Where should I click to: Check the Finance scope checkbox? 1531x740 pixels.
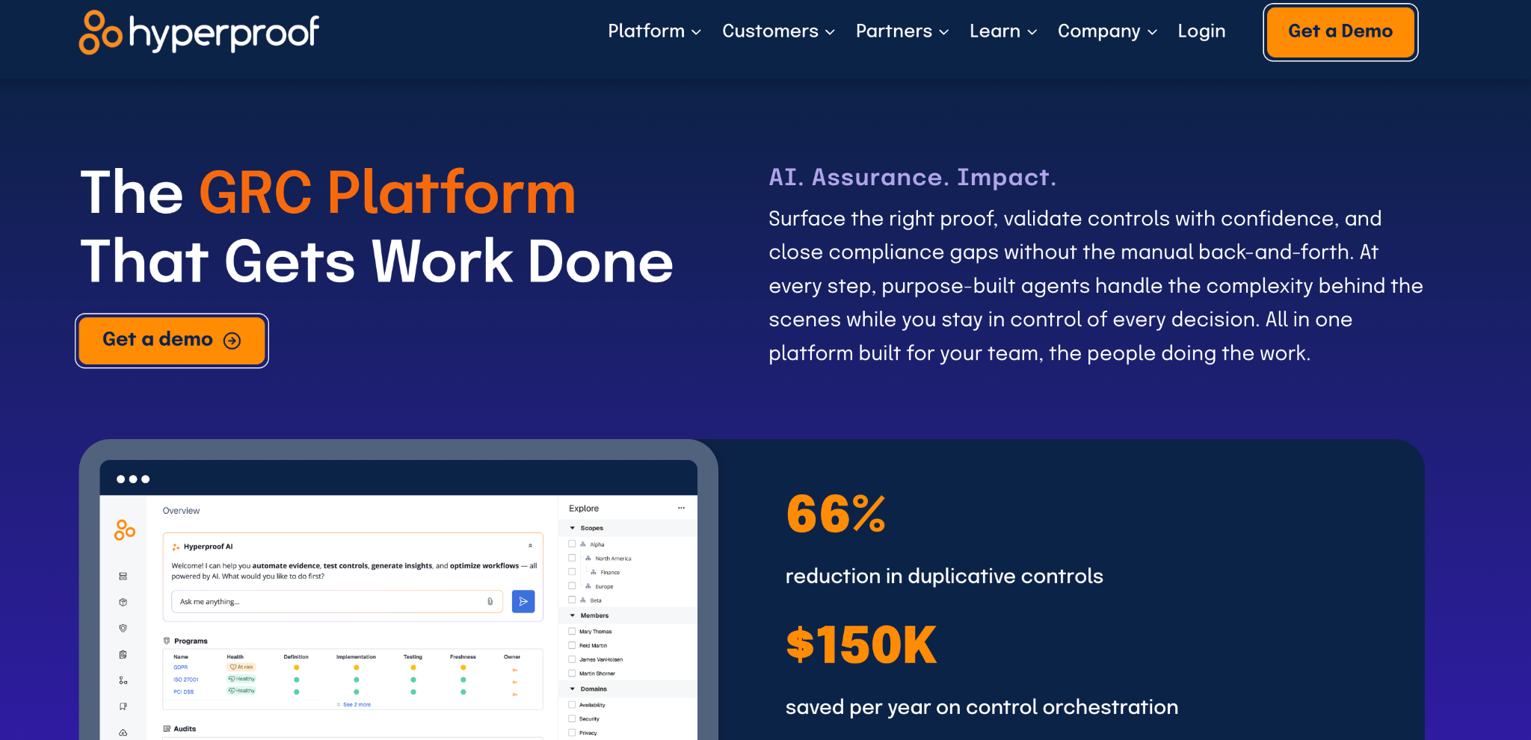(572, 572)
